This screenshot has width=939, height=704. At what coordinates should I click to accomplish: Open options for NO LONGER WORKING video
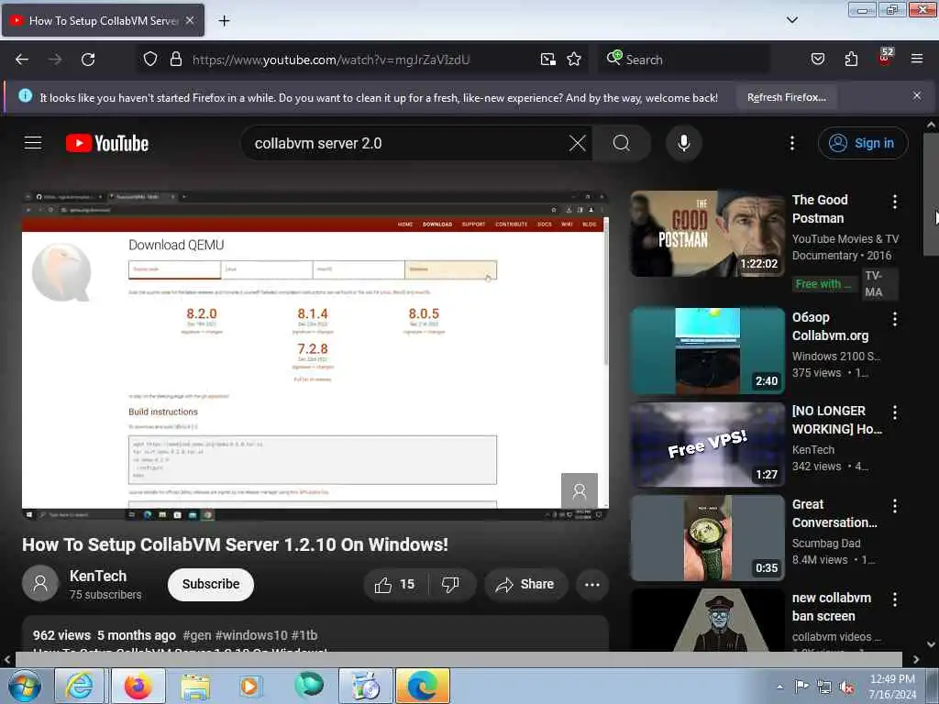[x=895, y=412]
